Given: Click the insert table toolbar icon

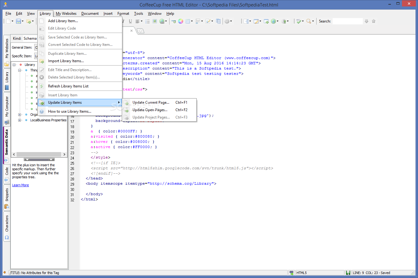Looking at the screenshot, I should coord(188,21).
